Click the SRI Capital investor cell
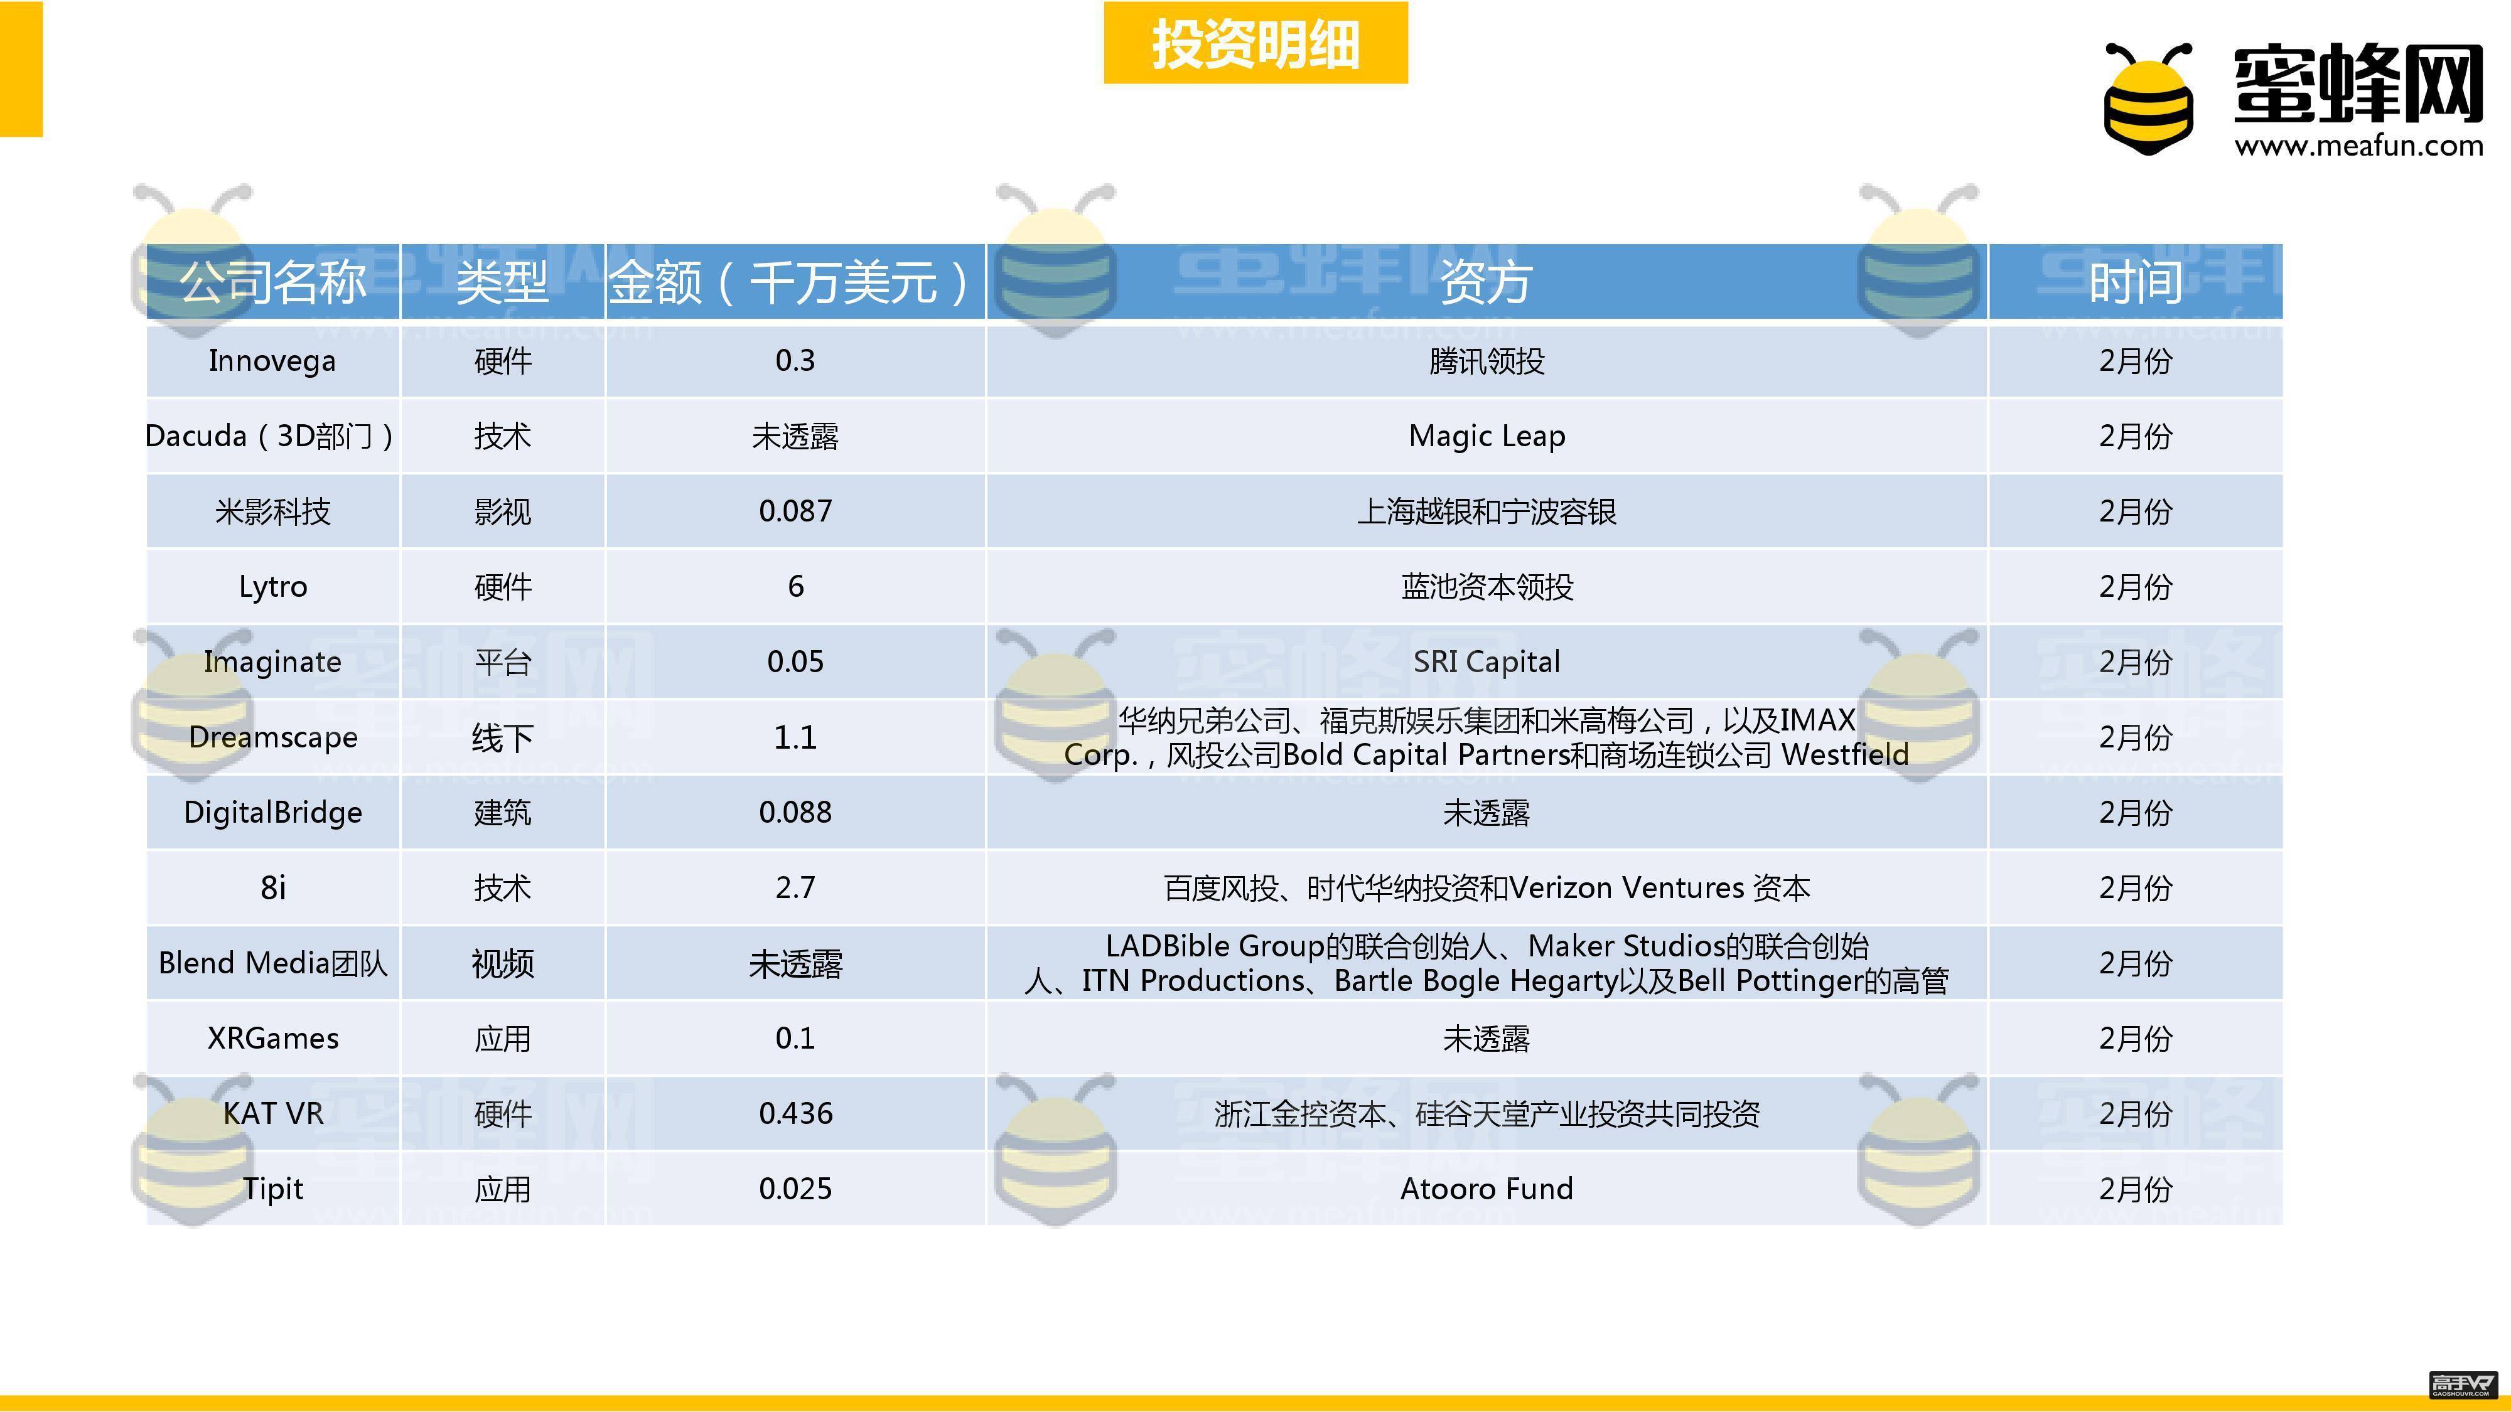The height and width of the screenshot is (1412, 2511). [1487, 661]
